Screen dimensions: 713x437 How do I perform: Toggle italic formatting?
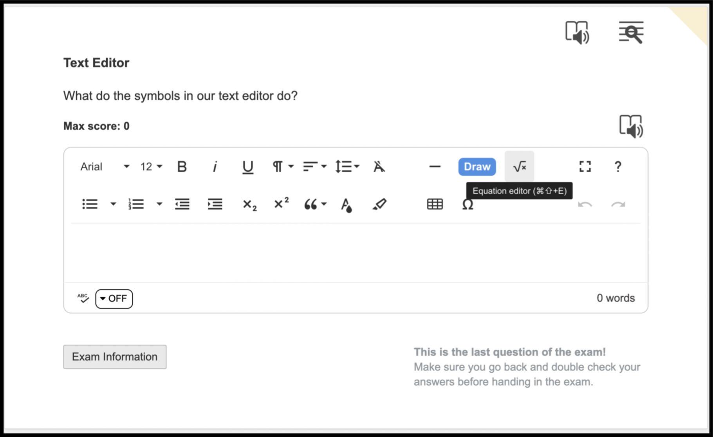pyautogui.click(x=215, y=167)
